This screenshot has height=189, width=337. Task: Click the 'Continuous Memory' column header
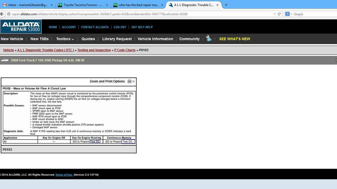[119, 138]
